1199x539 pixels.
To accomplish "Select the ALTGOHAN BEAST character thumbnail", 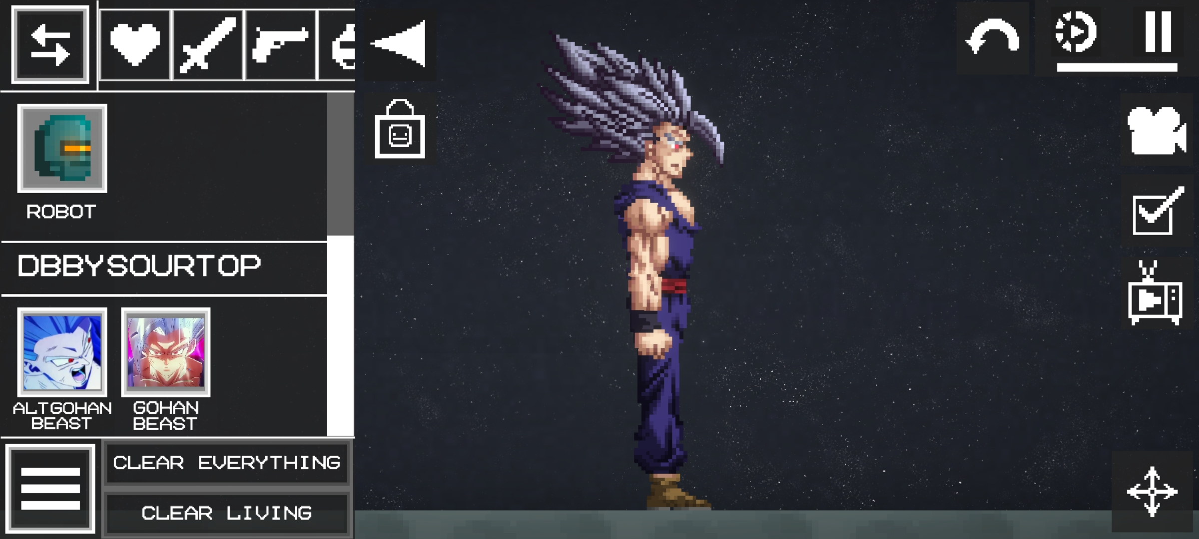I will [62, 352].
